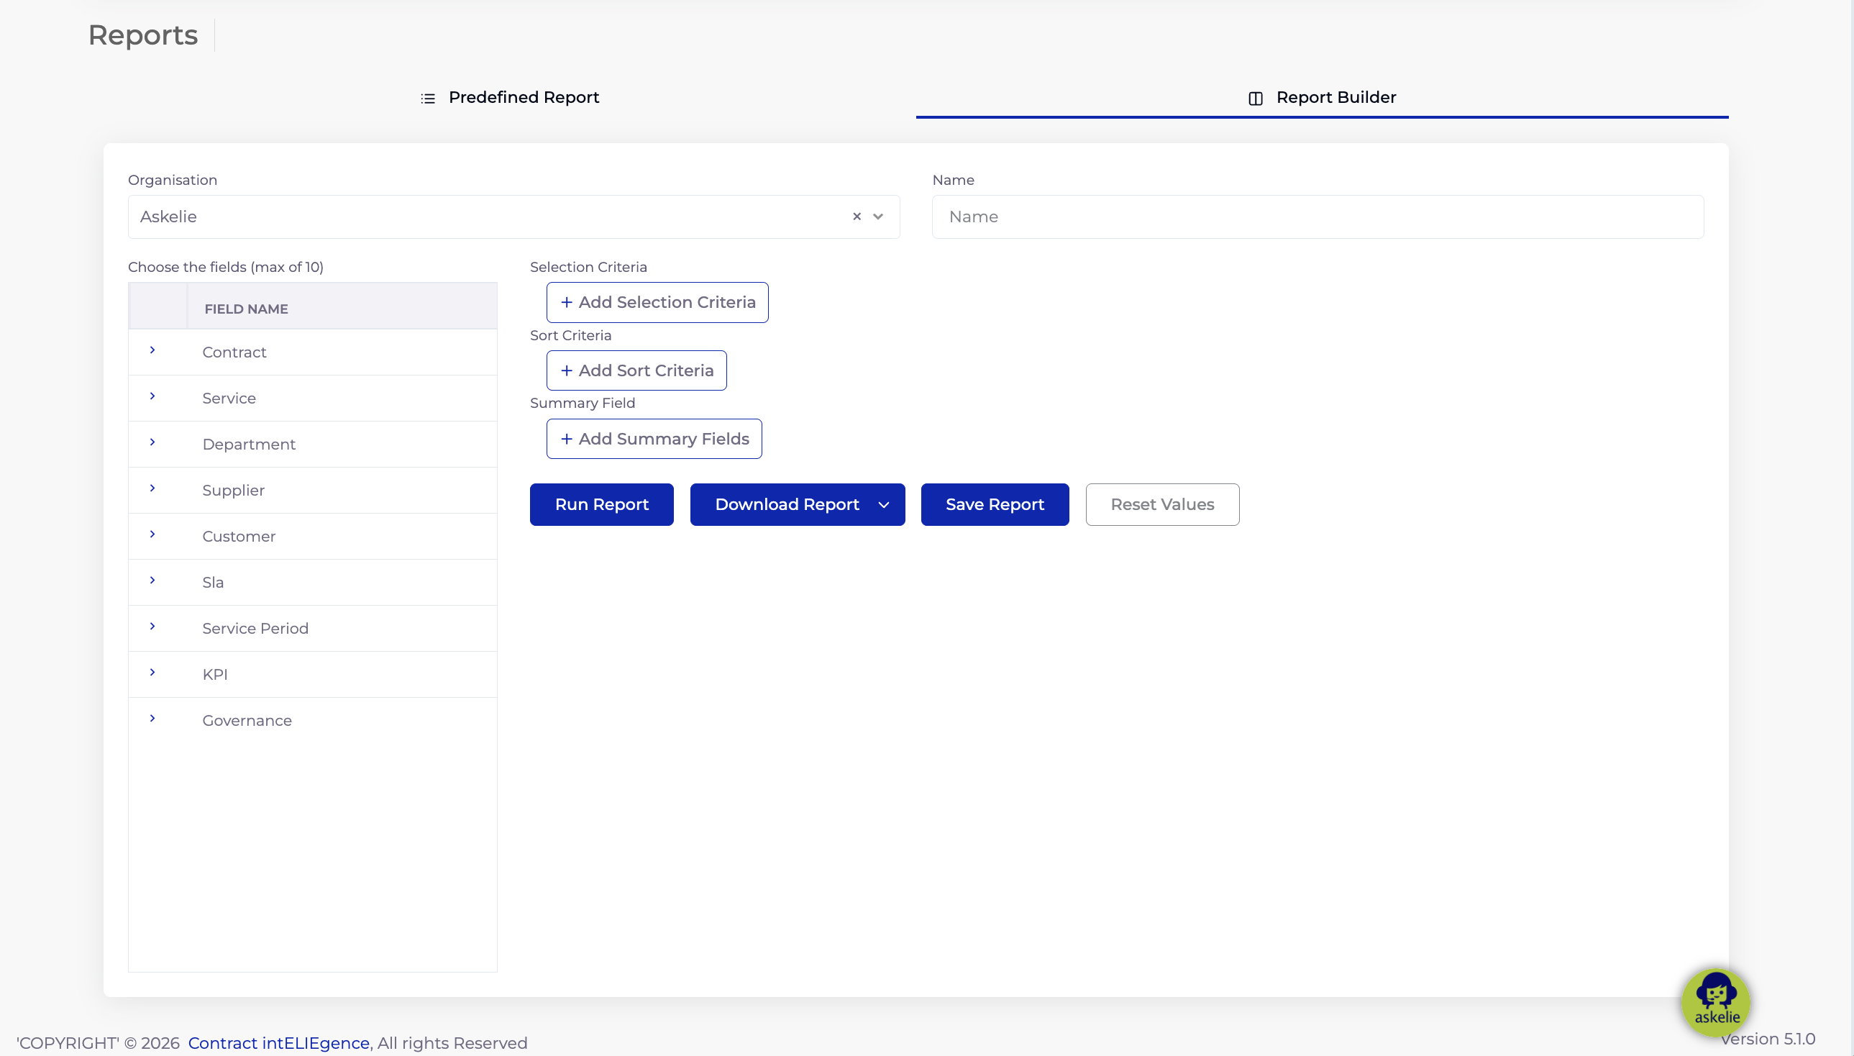
Task: Expand the Service field group
Action: tap(152, 396)
